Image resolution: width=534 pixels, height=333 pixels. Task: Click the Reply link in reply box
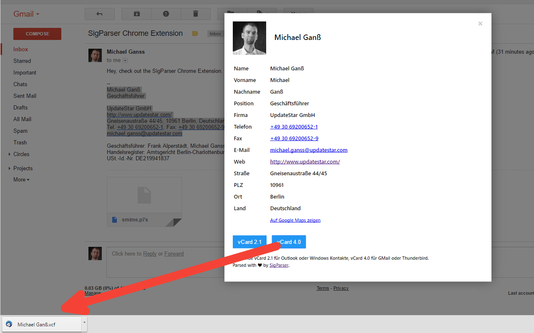click(150, 253)
